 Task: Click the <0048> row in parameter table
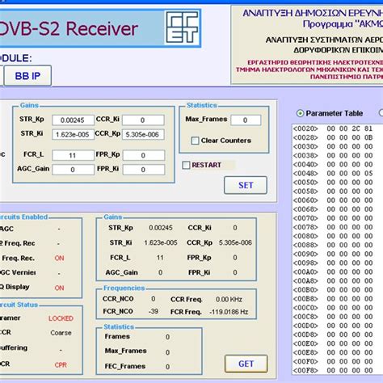pyautogui.click(x=333, y=174)
